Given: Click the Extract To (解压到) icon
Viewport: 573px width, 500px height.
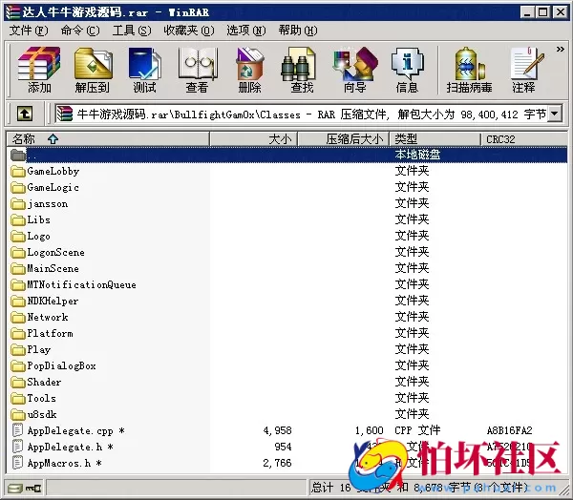Looking at the screenshot, I should (93, 70).
